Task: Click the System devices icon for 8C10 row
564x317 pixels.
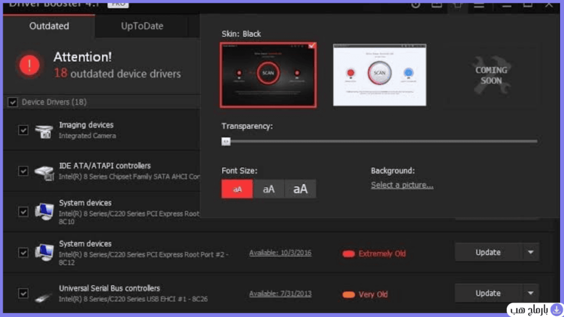Action: pyautogui.click(x=44, y=212)
